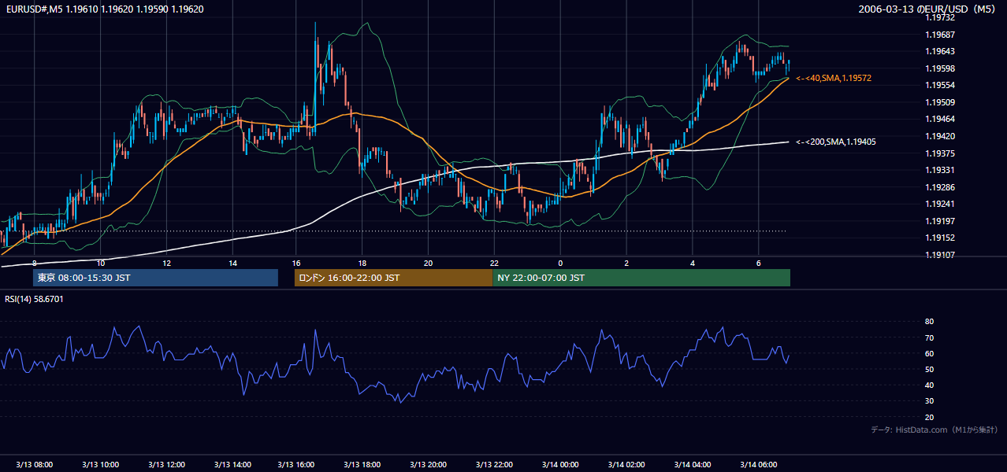The height and width of the screenshot is (472, 1007).
Task: Click hour tick 22 under the price chart
Action: [x=494, y=263]
